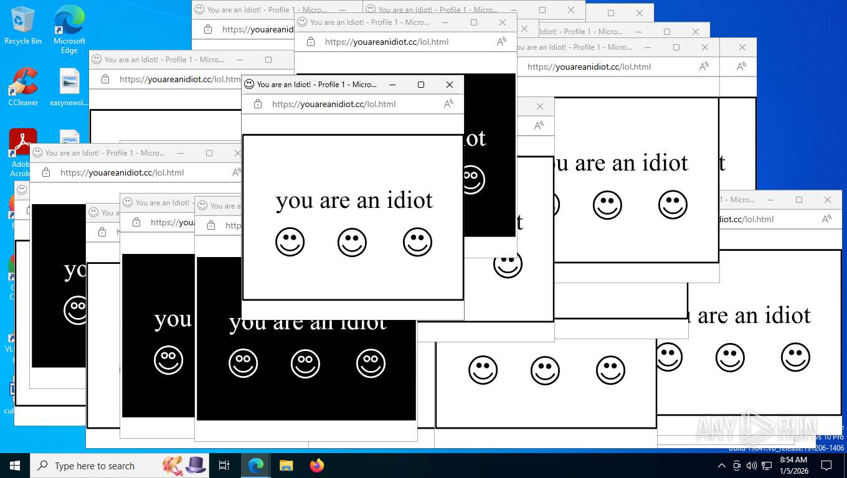Click 'you are an idiot' text in the active window
This screenshot has height=478, width=847.
354,200
